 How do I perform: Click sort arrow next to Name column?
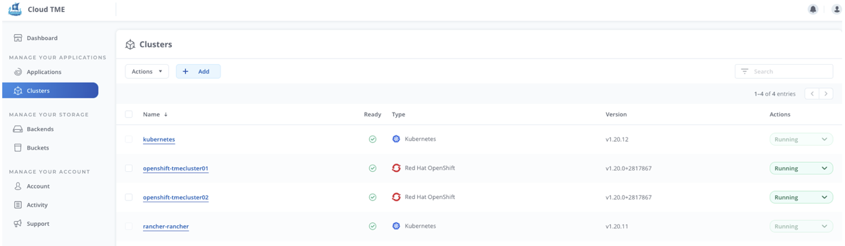coord(166,115)
